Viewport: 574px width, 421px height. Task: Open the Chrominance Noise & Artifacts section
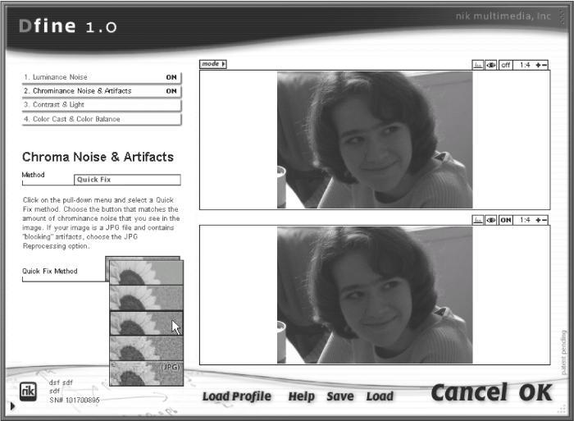[102, 91]
